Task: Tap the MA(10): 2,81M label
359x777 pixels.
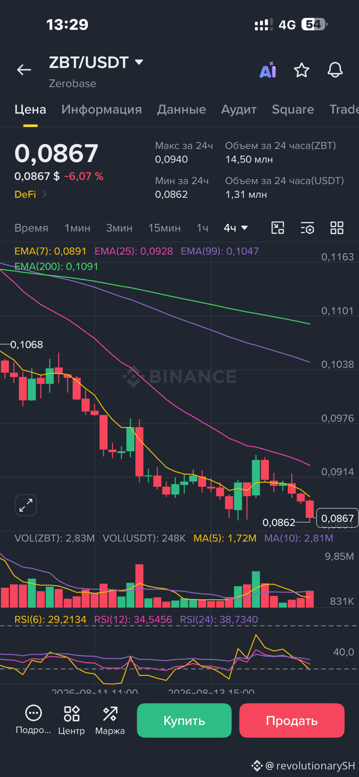Action: [299, 538]
